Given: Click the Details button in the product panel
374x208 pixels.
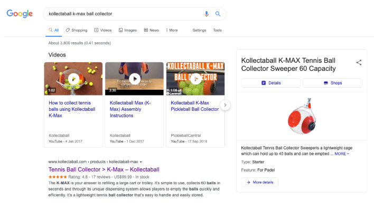Looking at the screenshot, I should coord(271,83).
